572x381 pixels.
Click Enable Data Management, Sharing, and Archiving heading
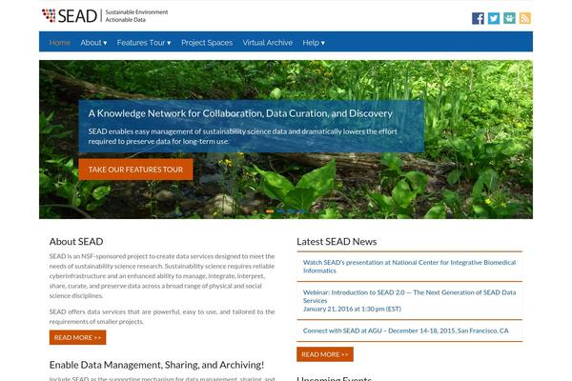pos(156,365)
